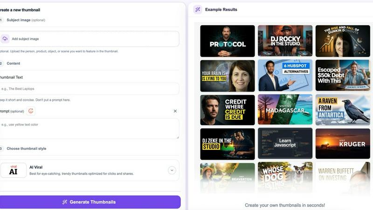Close the prompt section with the X

tap(175, 111)
